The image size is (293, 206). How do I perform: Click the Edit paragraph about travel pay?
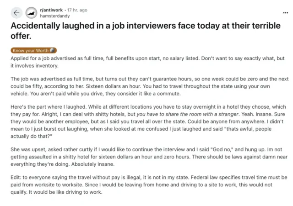(146, 184)
